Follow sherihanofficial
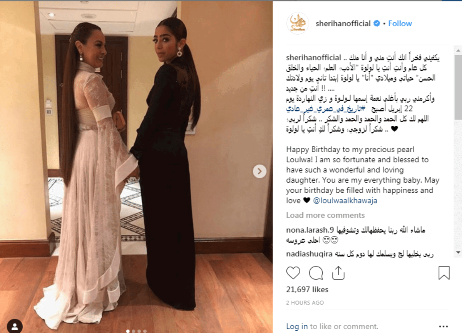Viewport: 462px width, 333px height. click(400, 23)
